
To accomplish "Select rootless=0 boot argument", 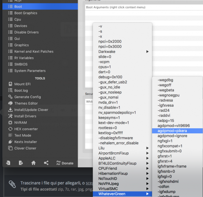I will pyautogui.click(x=122, y=128).
